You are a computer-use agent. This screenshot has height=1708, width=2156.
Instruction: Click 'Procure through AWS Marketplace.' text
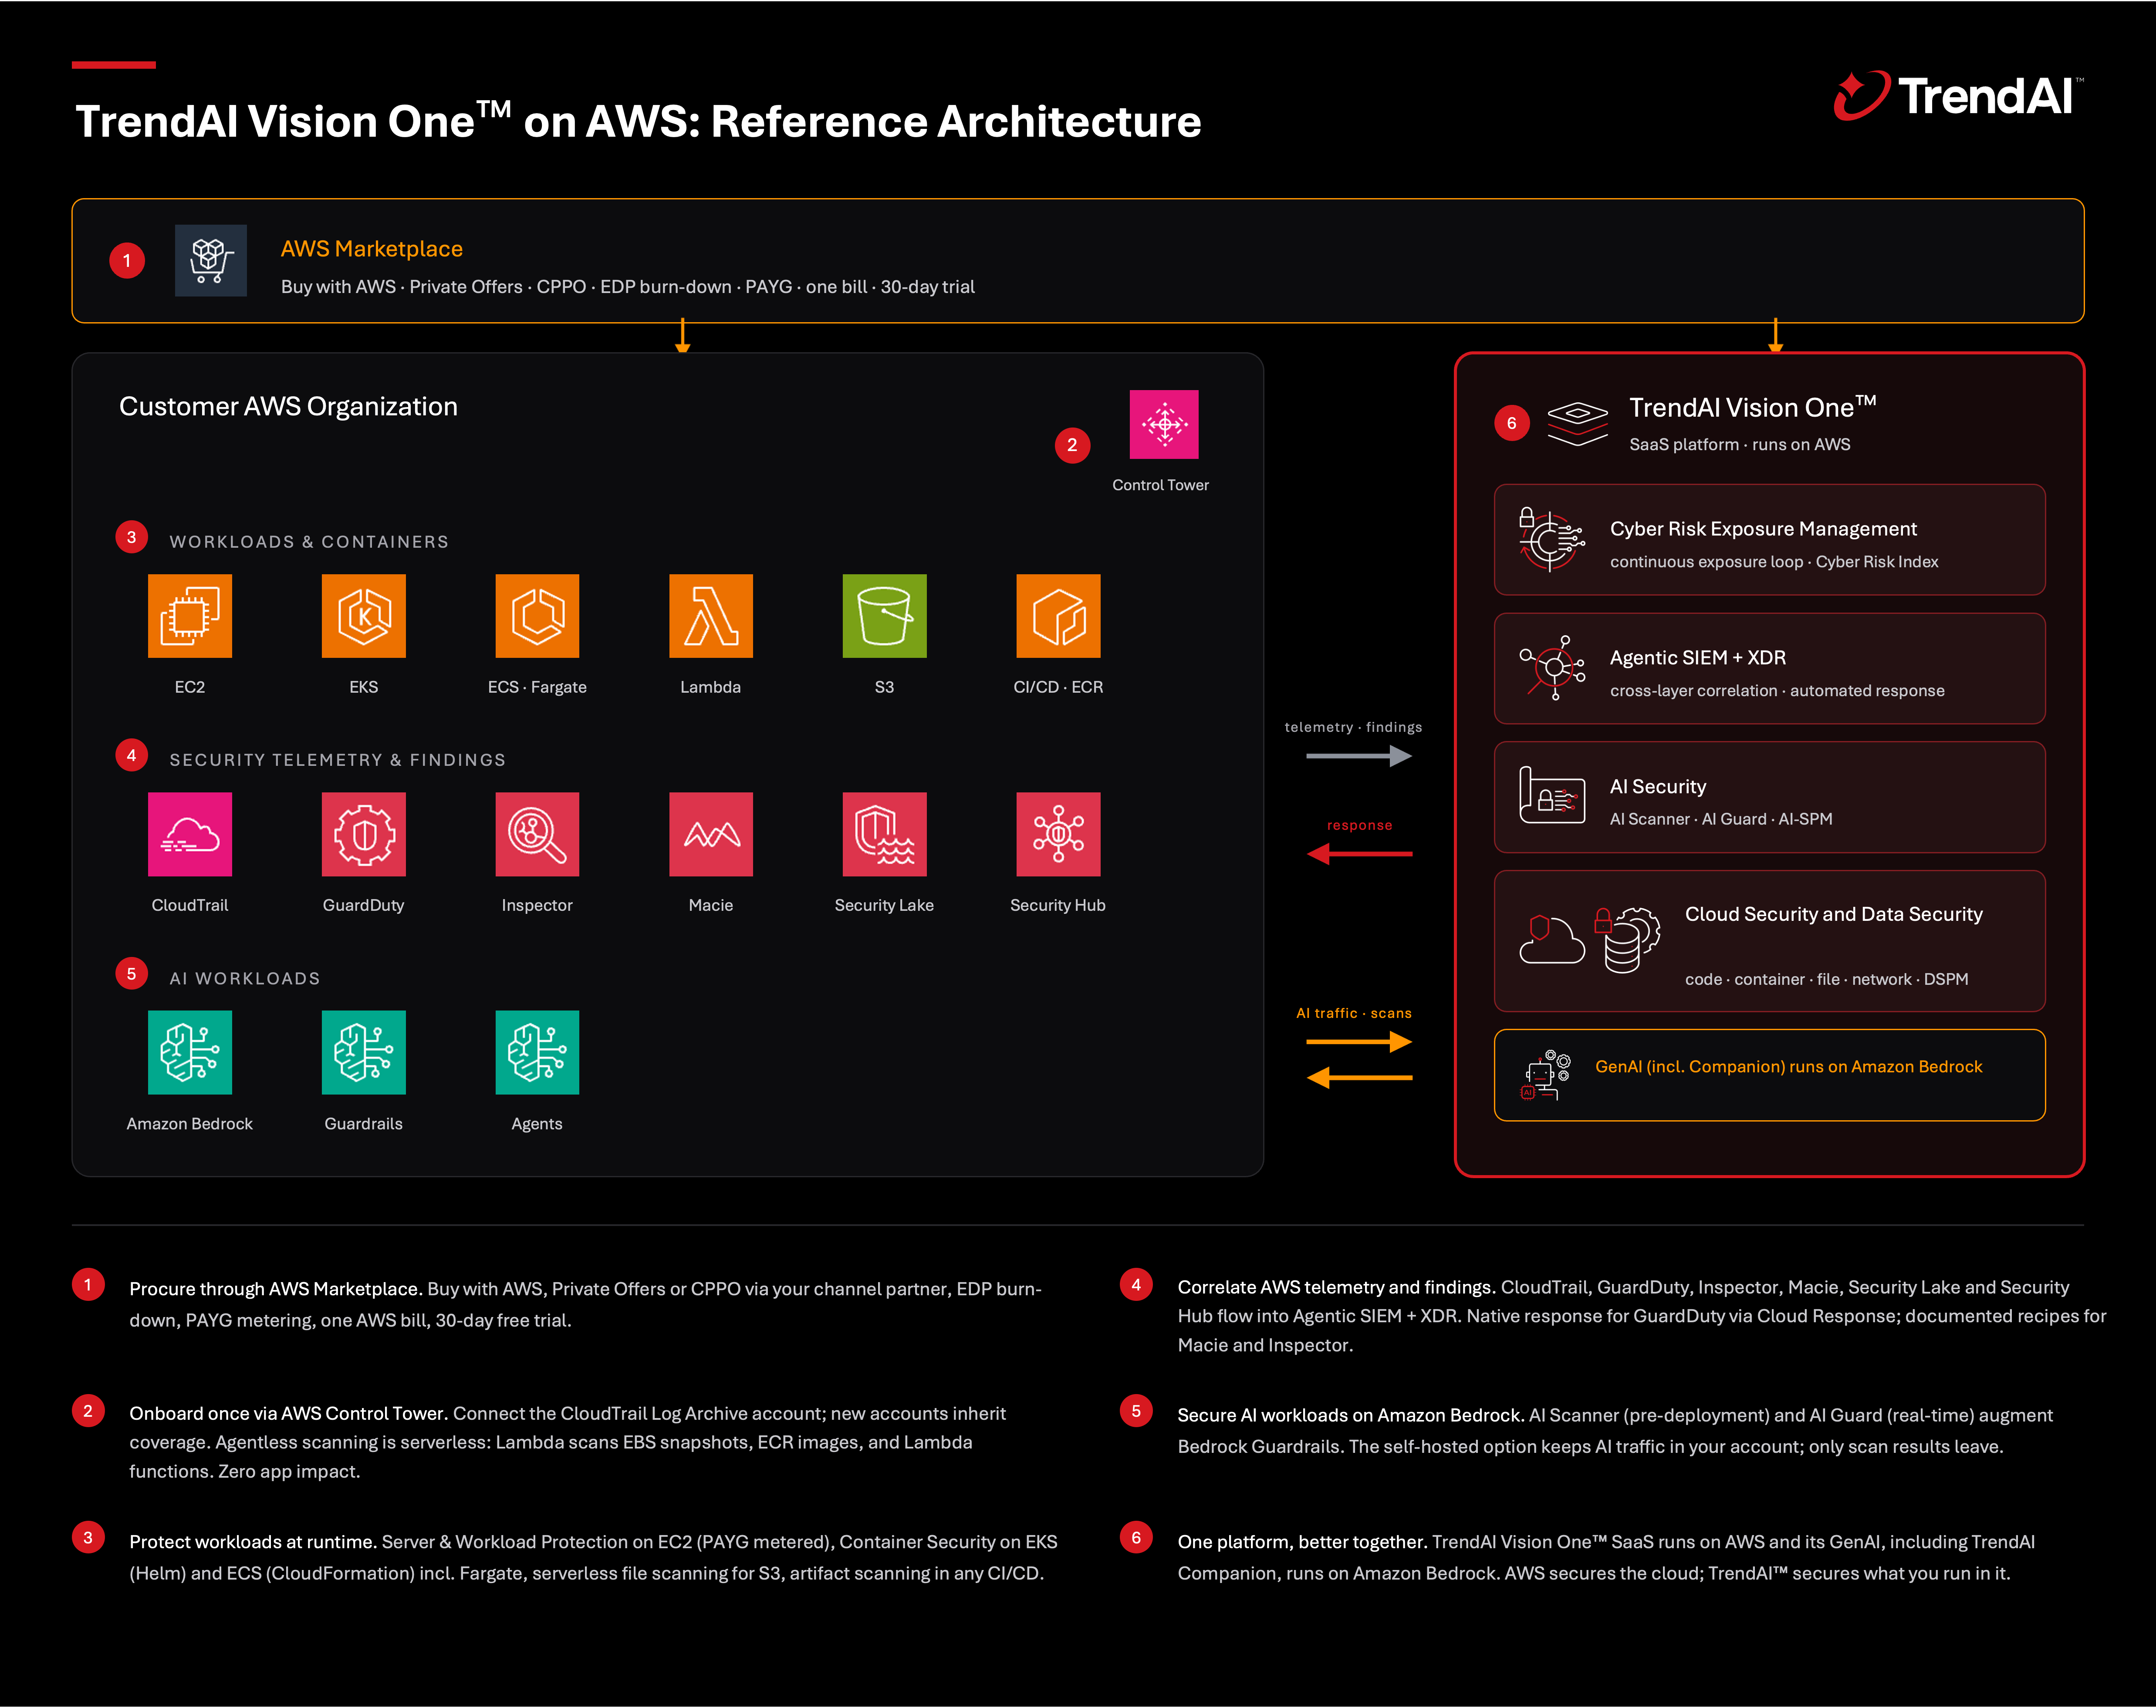pyautogui.click(x=276, y=1289)
